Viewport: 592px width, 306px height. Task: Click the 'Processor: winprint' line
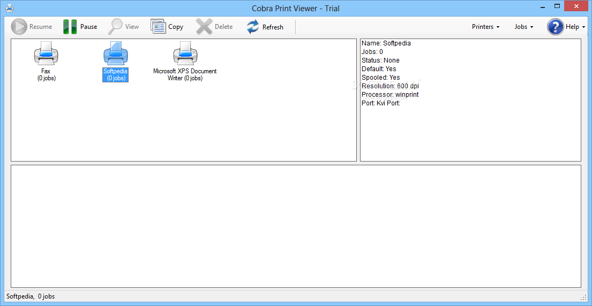(390, 95)
